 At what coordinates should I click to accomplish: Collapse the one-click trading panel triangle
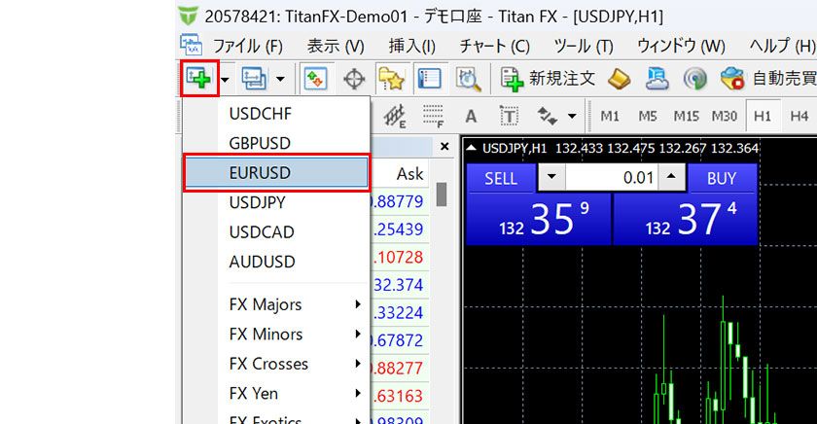[471, 148]
